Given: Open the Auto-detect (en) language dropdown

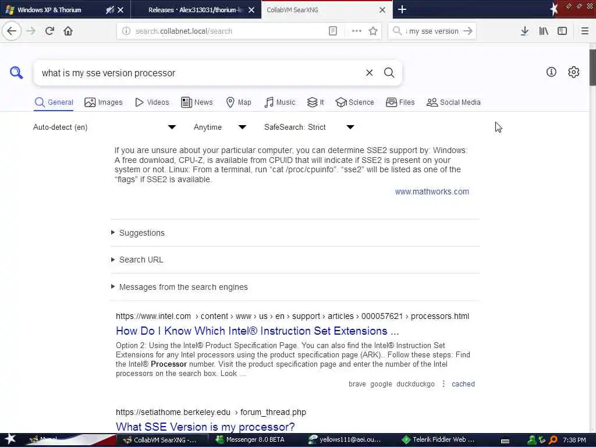Looking at the screenshot, I should tap(105, 127).
